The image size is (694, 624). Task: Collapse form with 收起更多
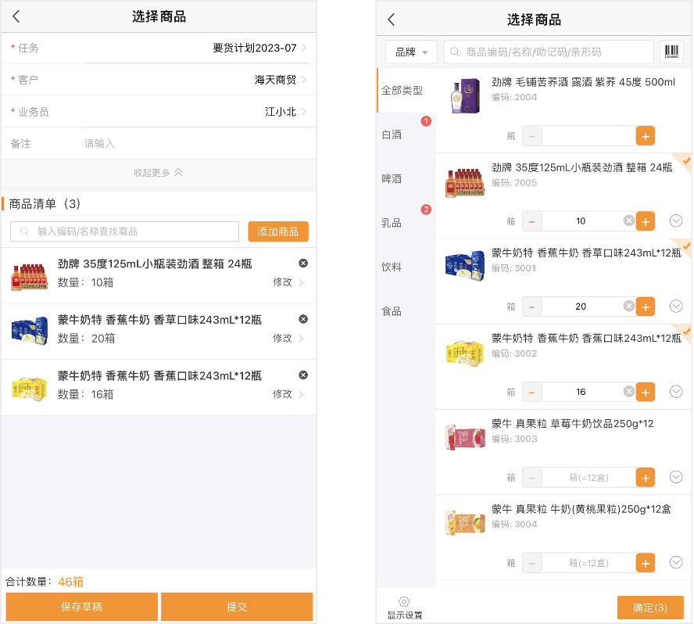click(159, 172)
